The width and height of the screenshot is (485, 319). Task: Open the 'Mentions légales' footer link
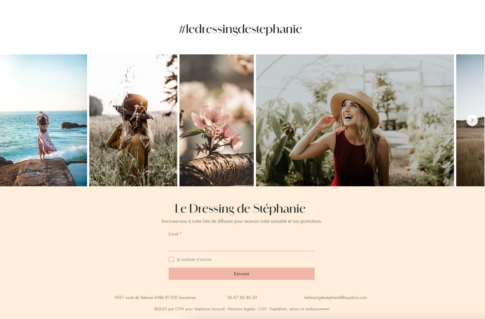click(x=241, y=309)
